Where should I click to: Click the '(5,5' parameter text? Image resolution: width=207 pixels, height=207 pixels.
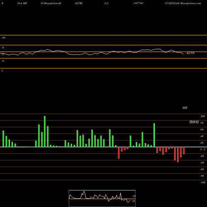click(106, 3)
